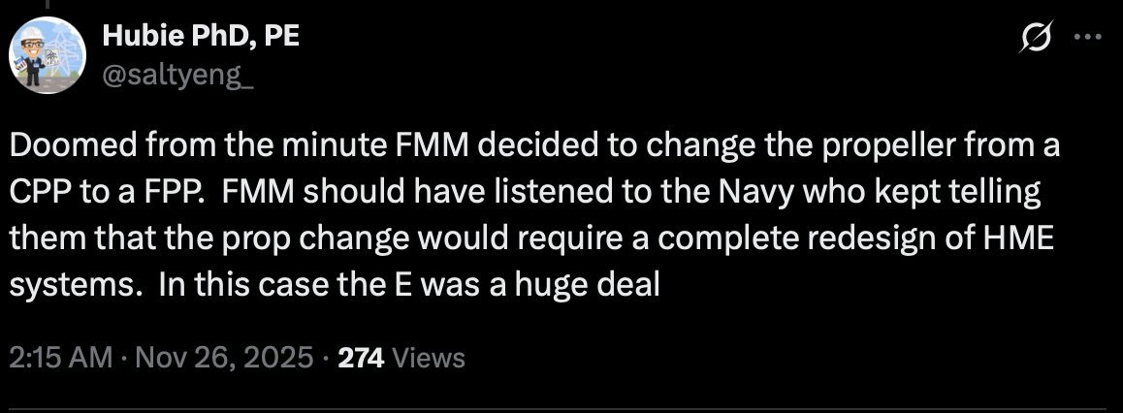Image resolution: width=1123 pixels, height=413 pixels.
Task: Click "CPP" at the second line start
Action: pos(39,191)
